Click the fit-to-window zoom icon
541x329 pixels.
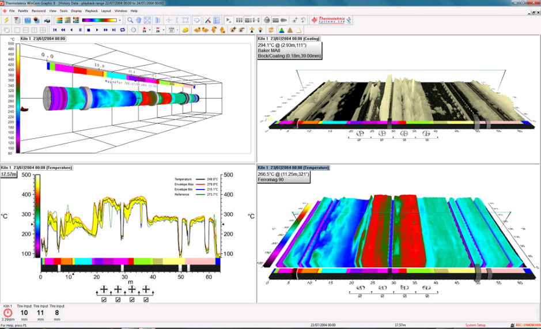(x=147, y=20)
